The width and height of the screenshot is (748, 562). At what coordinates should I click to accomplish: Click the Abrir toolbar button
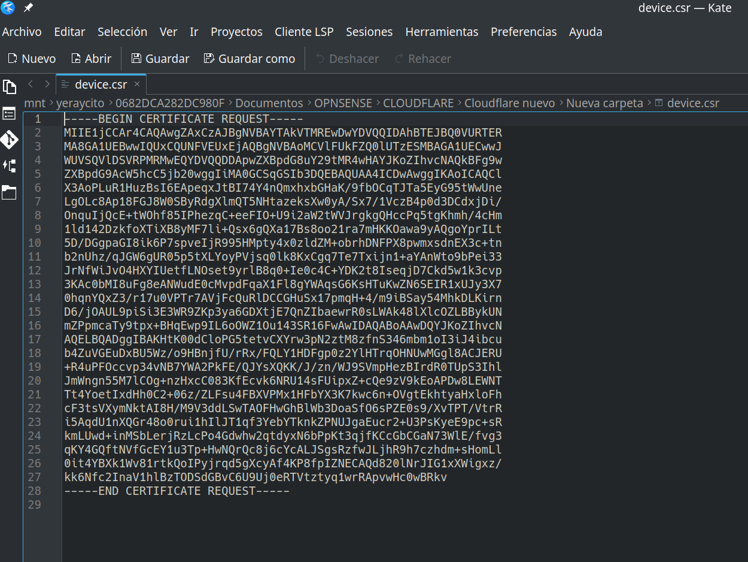[91, 59]
